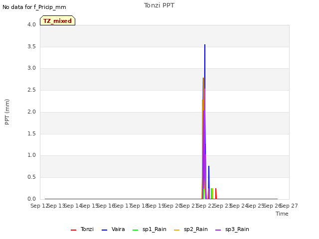Click the red Tonzi spike after Sep 22
Image resolution: width=319 pixels, height=239 pixels.
pyautogui.click(x=216, y=193)
